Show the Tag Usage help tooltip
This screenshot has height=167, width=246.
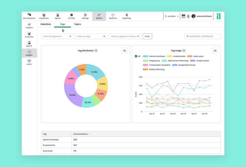[184, 51]
